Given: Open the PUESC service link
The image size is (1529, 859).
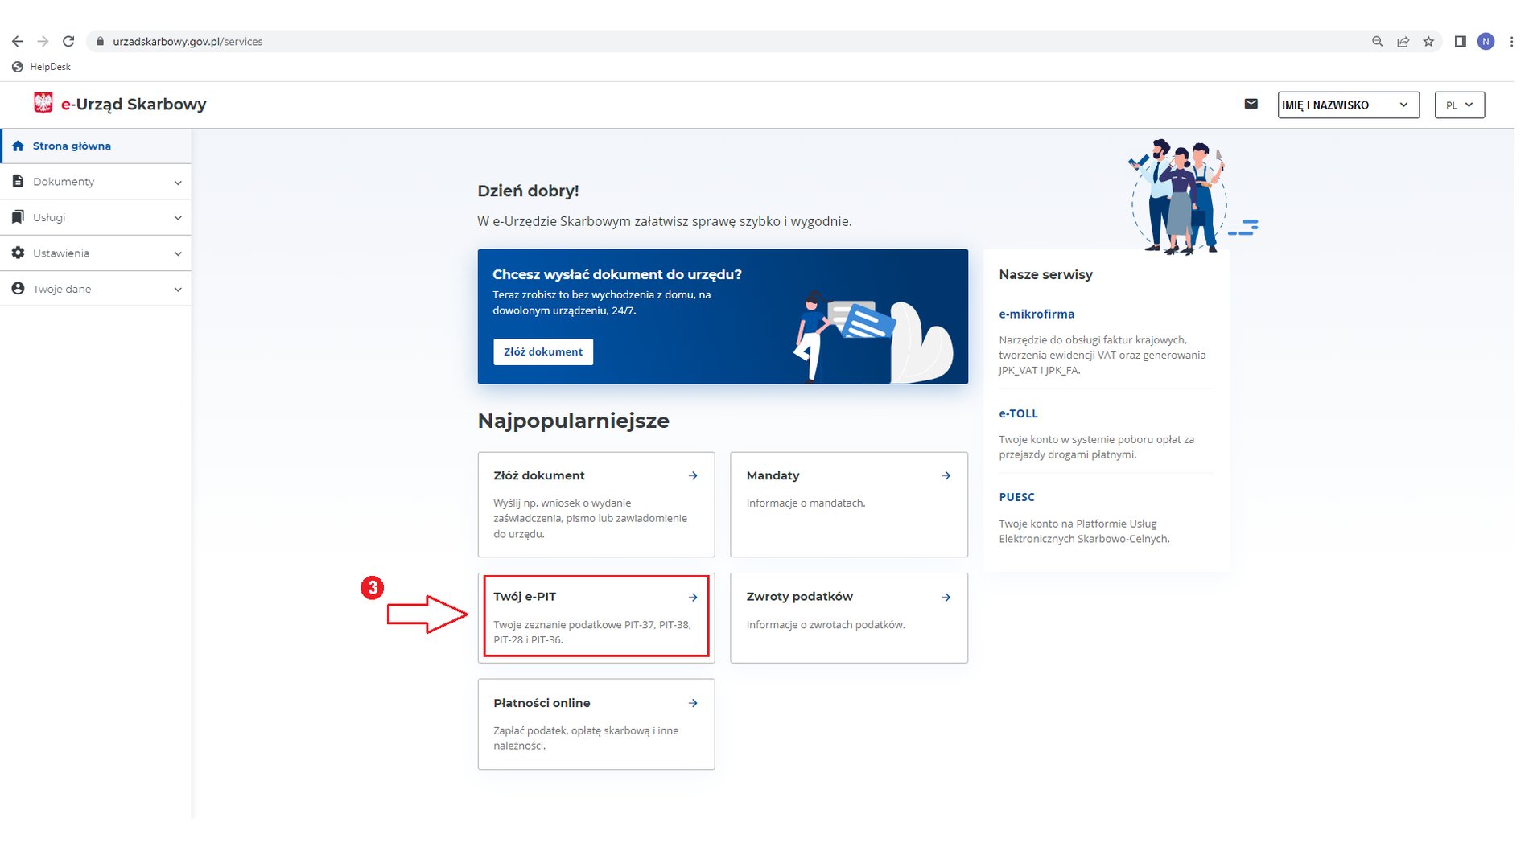Looking at the screenshot, I should point(1016,497).
